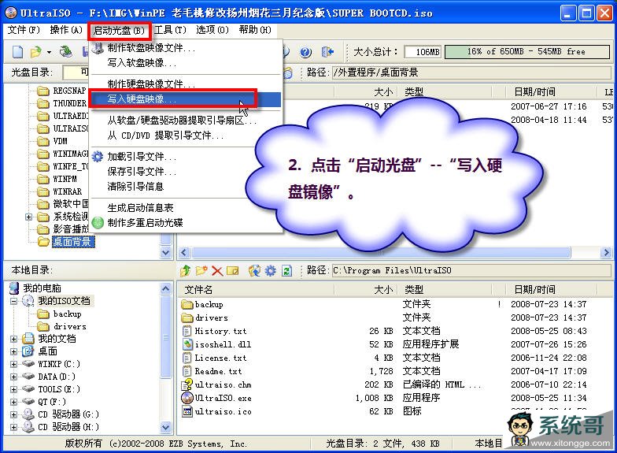
Task: Choose 制作软盘映像文件... menu entry
Action: pyautogui.click(x=186, y=48)
